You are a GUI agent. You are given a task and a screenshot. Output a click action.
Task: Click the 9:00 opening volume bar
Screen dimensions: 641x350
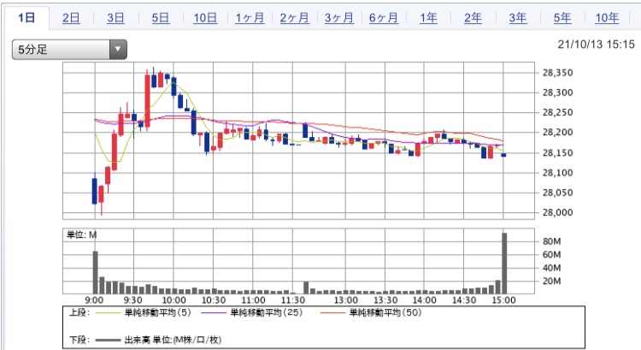95,272
